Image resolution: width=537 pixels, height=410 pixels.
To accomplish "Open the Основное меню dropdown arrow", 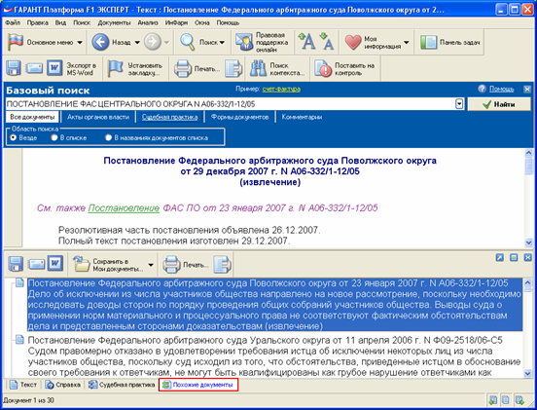I will click(x=80, y=43).
